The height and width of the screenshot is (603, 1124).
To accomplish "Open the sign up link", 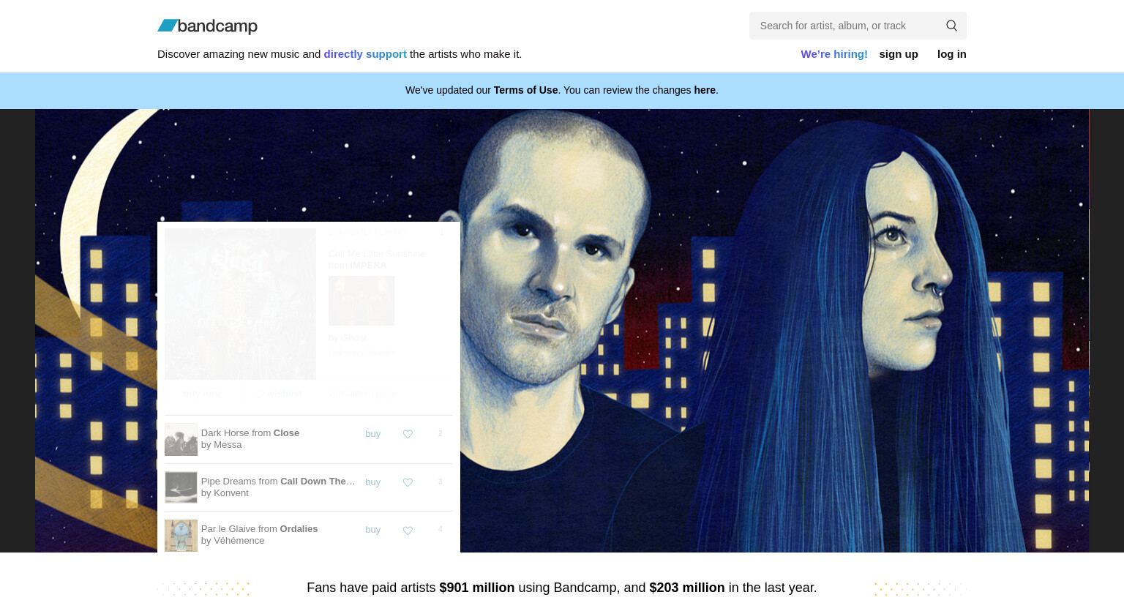I will pos(899,54).
